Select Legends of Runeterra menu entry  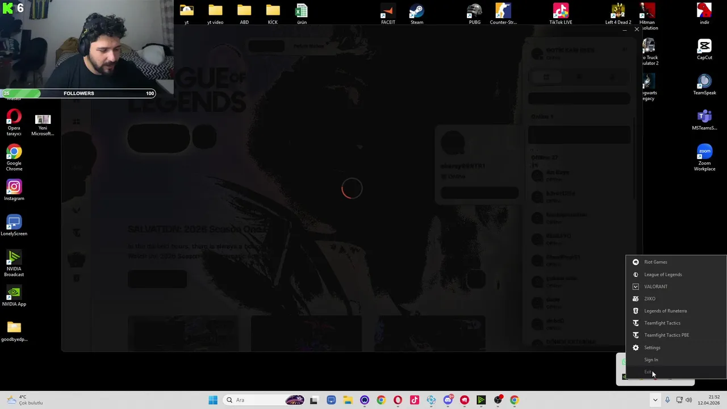tap(676, 311)
